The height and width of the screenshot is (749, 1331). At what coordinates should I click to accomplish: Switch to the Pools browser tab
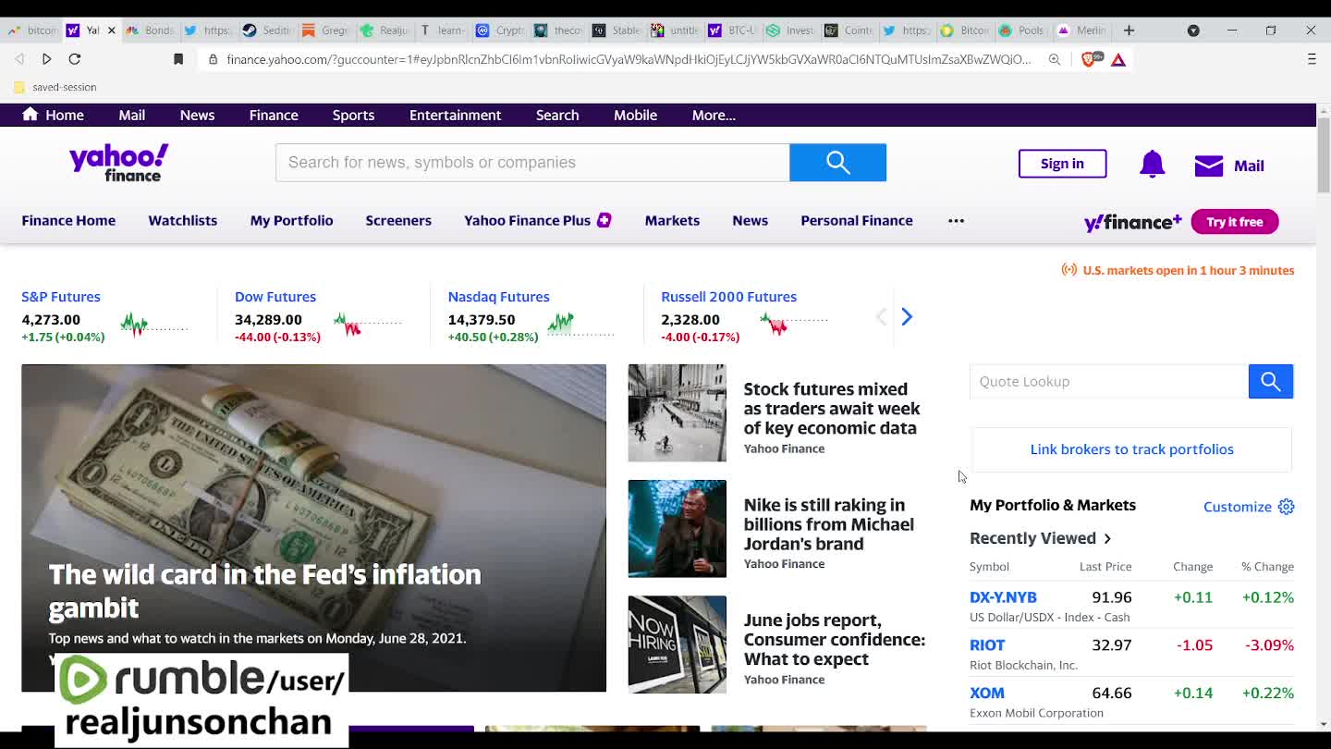point(1022,31)
